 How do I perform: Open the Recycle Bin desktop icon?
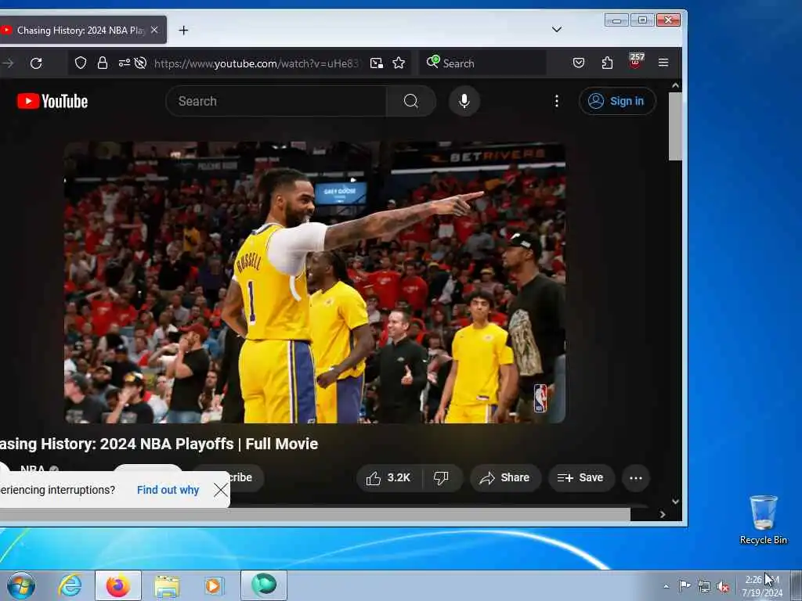[x=764, y=520]
